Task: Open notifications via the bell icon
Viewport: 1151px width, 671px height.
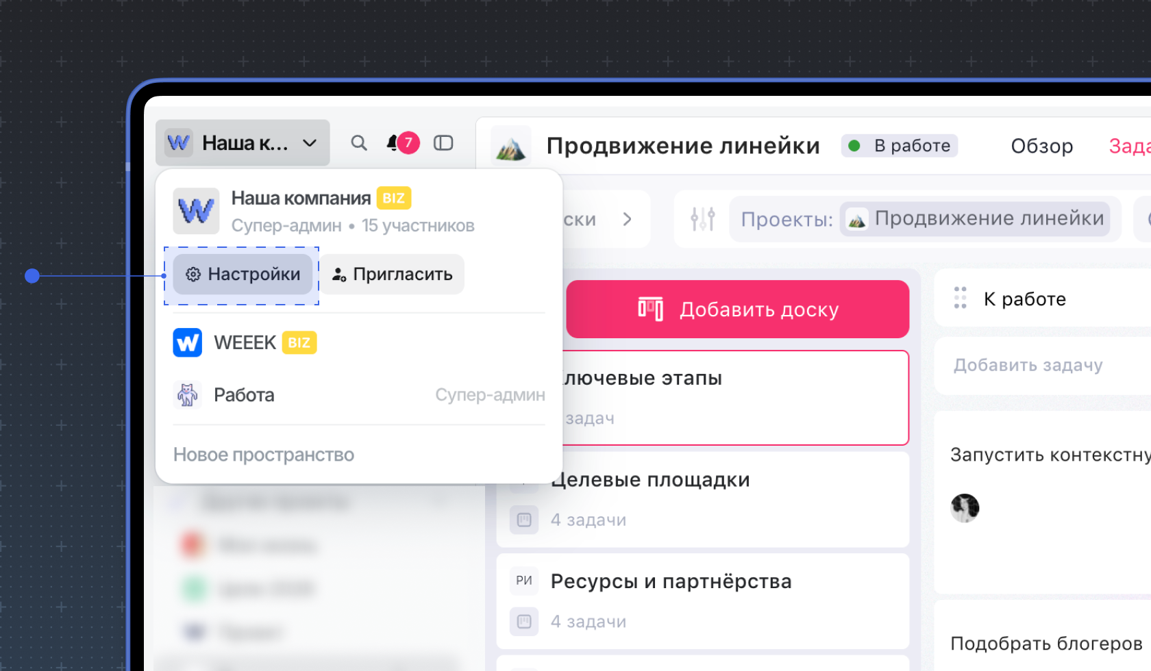Action: click(x=393, y=143)
